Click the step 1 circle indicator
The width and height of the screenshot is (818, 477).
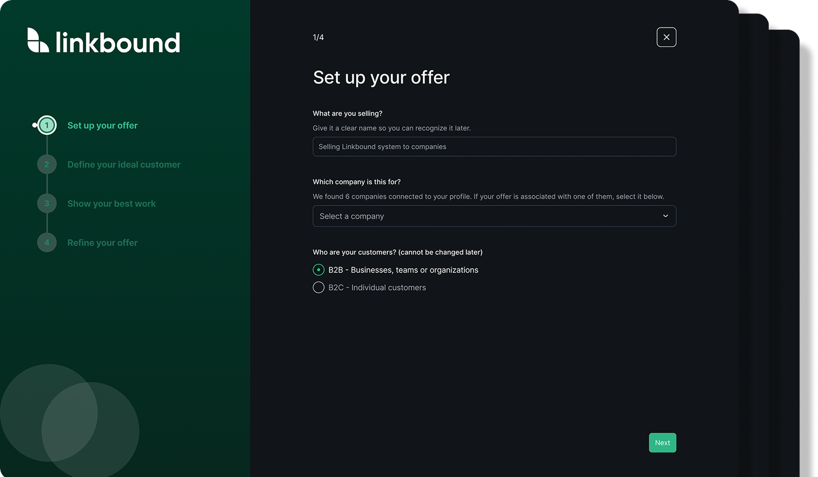(x=47, y=125)
